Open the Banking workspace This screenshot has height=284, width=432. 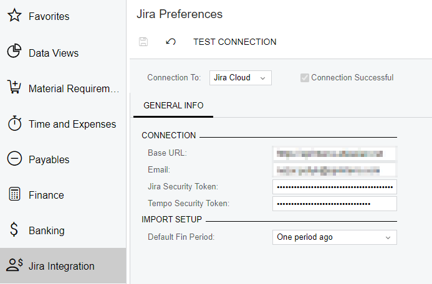[x=63, y=230]
